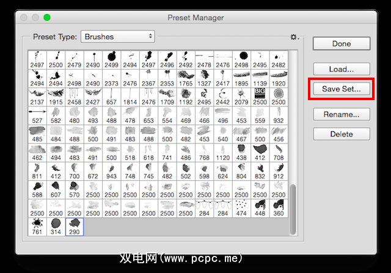Choose the brush labeled 768
The width and height of the screenshot is (391, 273).
click(204, 153)
